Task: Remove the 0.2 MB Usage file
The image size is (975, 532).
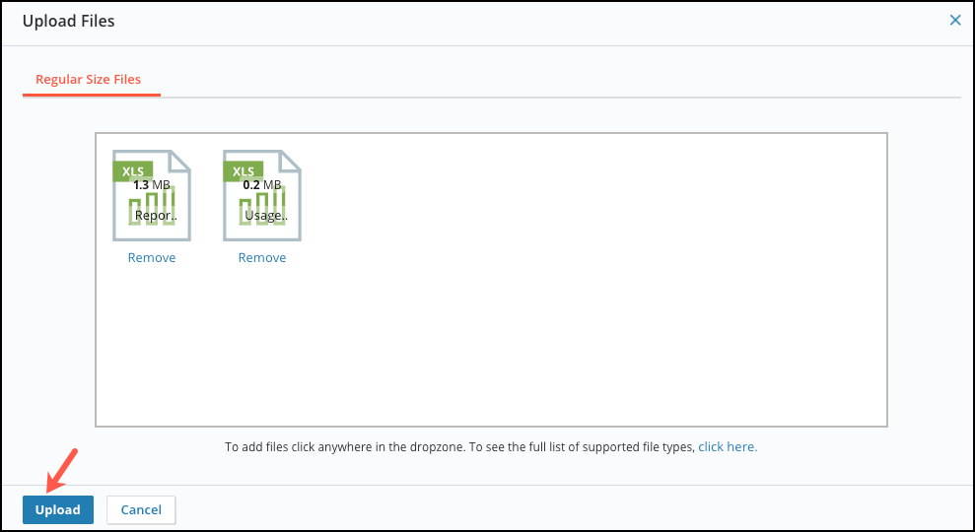Action: tap(262, 257)
